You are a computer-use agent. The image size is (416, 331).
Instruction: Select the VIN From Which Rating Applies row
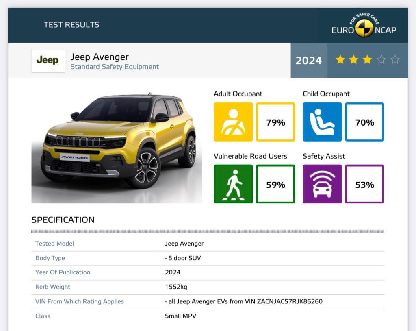click(x=207, y=301)
